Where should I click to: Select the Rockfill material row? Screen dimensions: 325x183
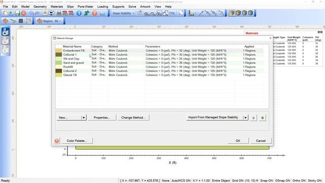(x=159, y=67)
